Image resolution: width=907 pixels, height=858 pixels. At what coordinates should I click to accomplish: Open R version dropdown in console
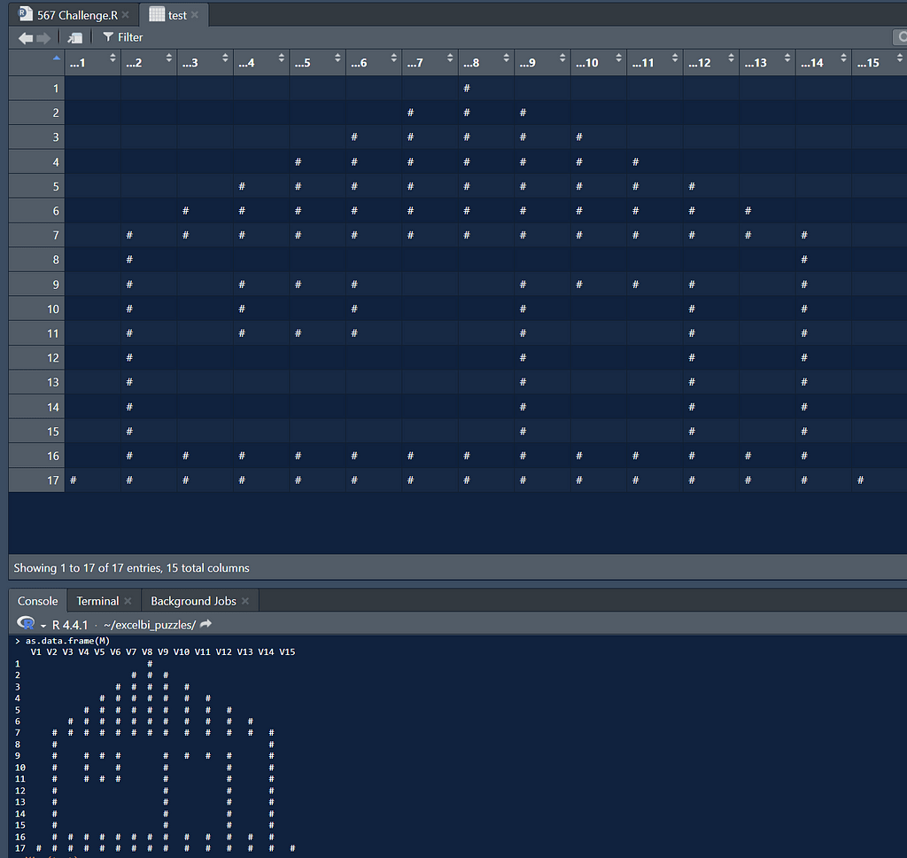(x=43, y=625)
